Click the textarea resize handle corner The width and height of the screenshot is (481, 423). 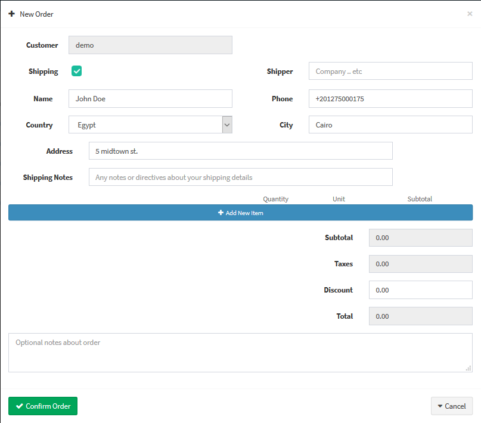pos(468,368)
